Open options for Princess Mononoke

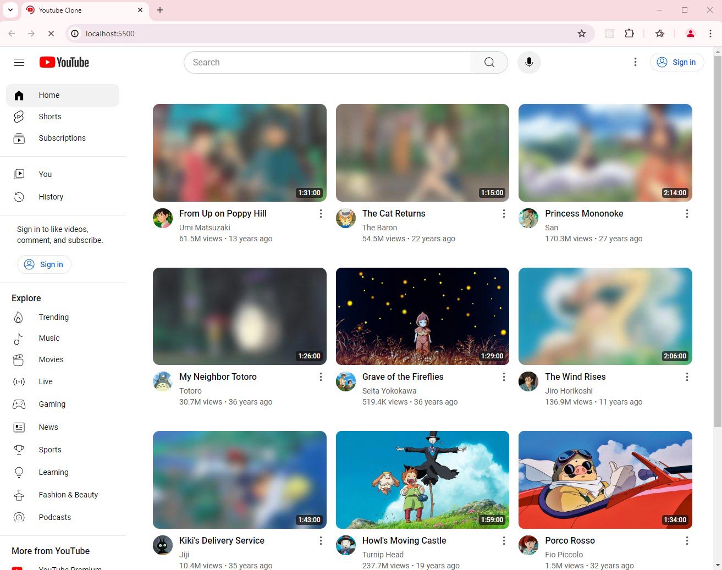(x=687, y=213)
